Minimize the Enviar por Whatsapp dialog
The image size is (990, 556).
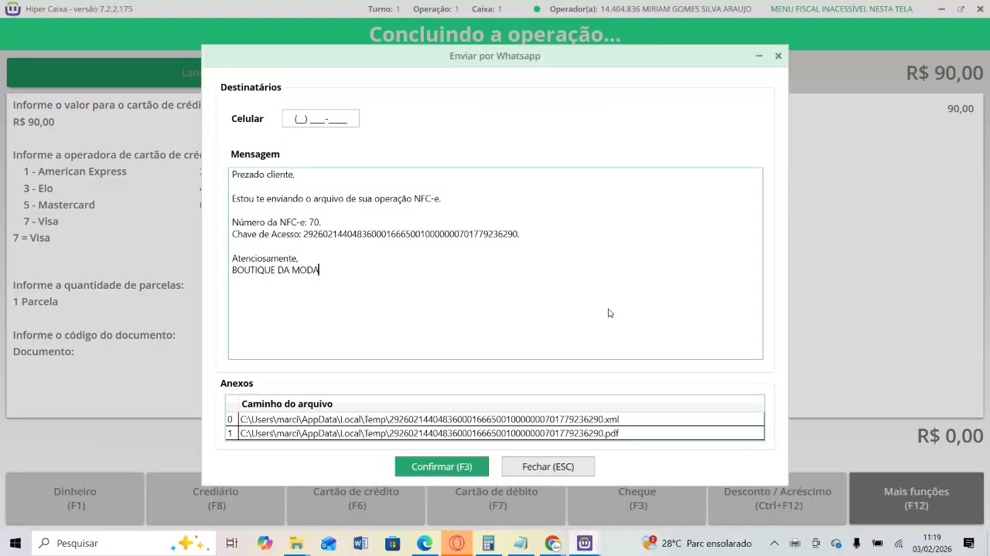point(759,56)
